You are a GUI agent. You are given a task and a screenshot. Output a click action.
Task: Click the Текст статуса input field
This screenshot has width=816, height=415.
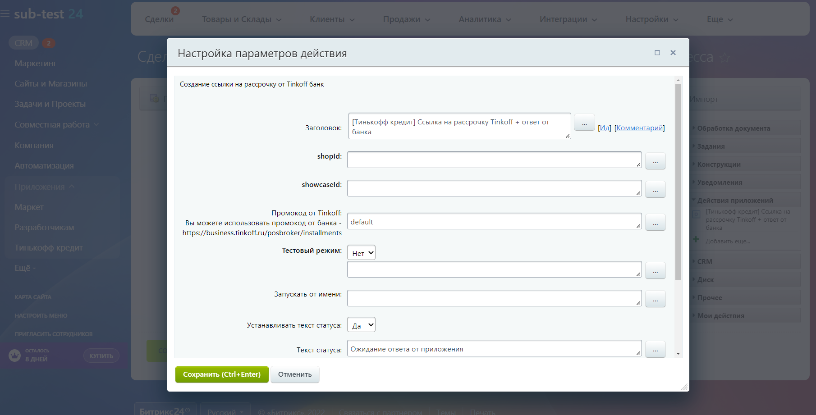494,349
